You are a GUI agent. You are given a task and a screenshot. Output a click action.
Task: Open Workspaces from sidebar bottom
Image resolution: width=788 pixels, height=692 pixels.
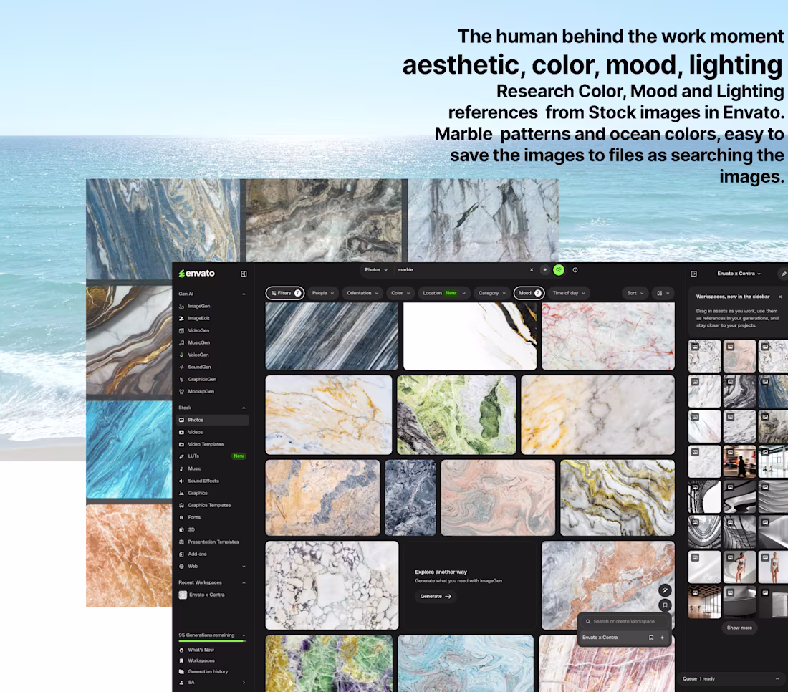(201, 661)
